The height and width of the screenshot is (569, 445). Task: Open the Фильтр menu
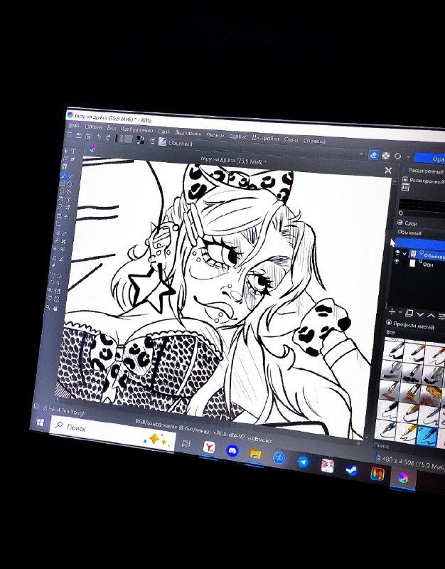point(215,135)
